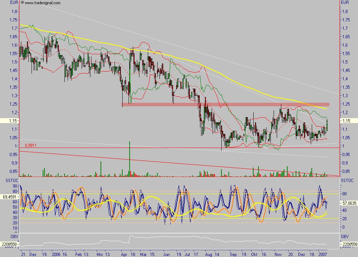Click the 69,4591 stochastic value label
Image resolution: width=358 pixels, height=257 pixels.
coord(9,197)
